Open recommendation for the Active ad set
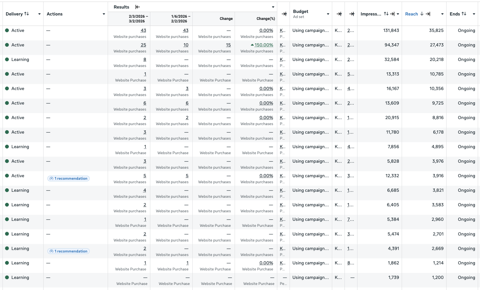 click(69, 178)
